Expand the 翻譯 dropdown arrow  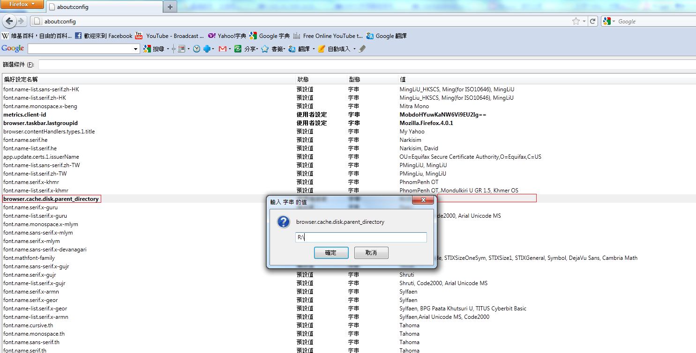(314, 48)
